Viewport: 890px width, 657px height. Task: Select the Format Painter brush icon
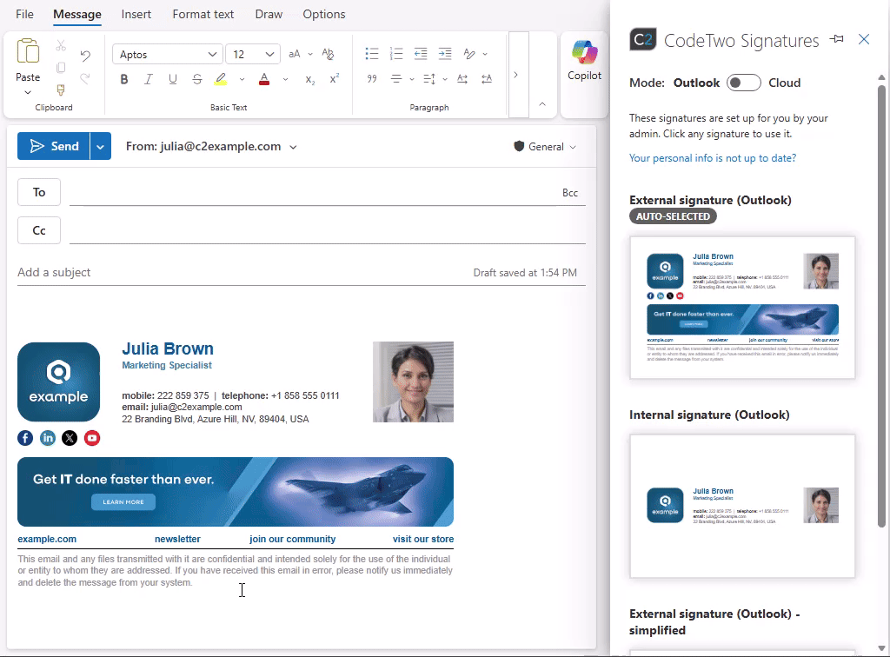tap(61, 90)
